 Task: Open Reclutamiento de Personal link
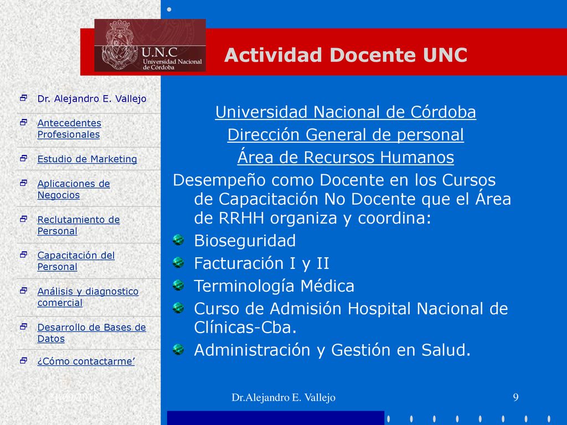tap(79, 225)
